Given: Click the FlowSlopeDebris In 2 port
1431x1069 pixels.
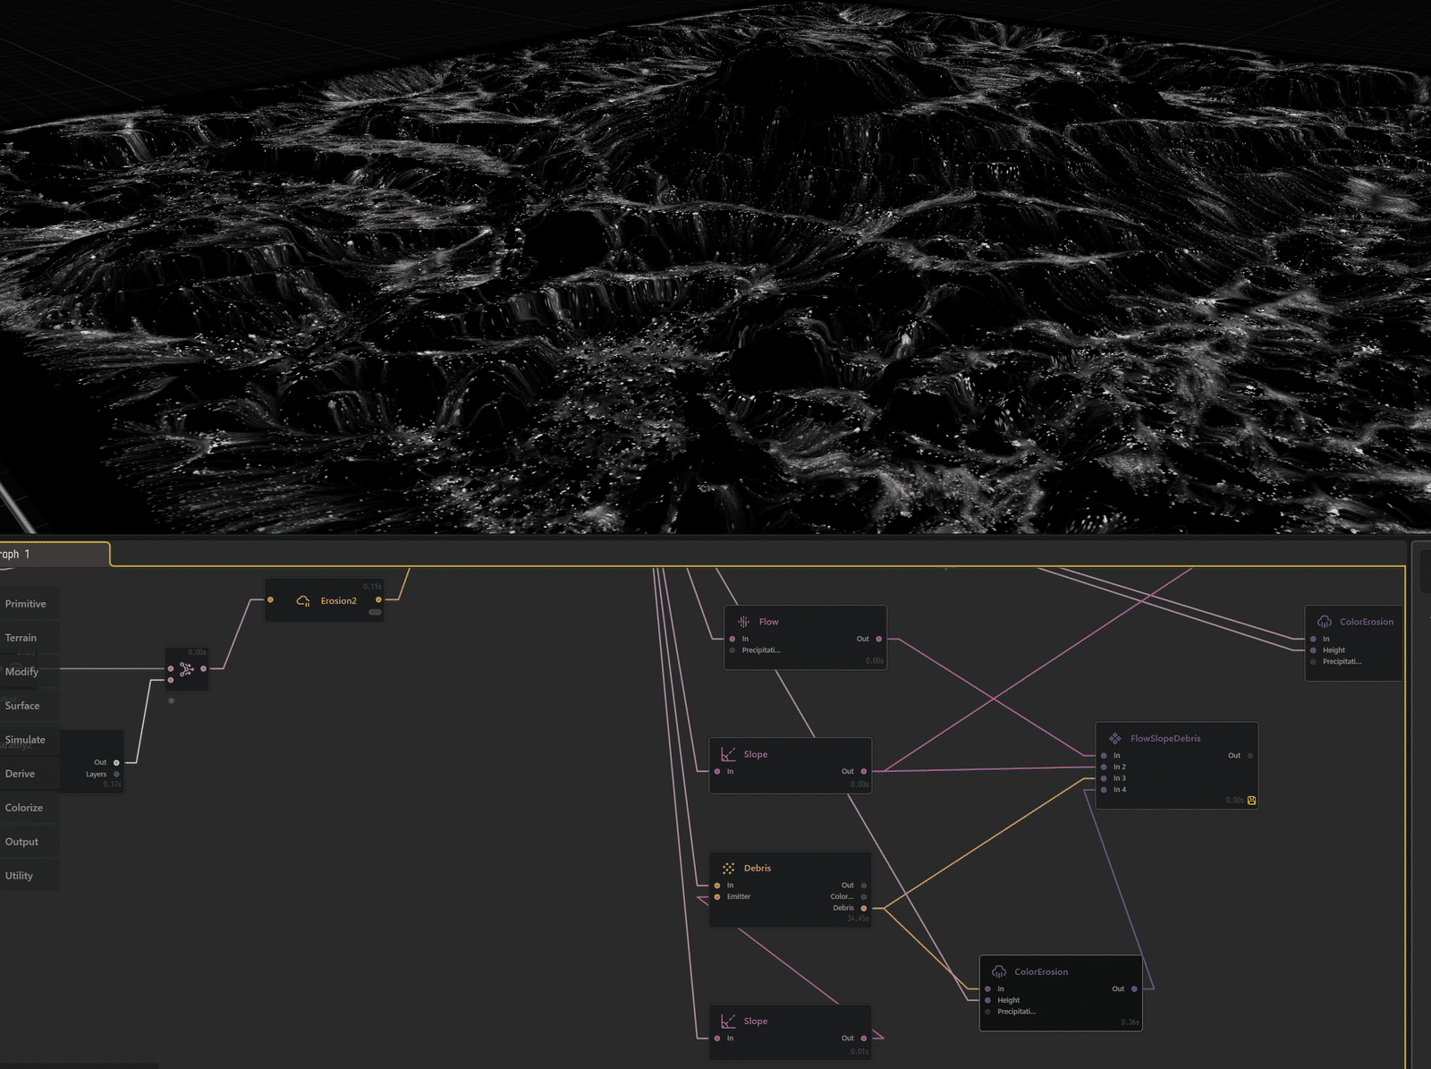Looking at the screenshot, I should 1105,767.
